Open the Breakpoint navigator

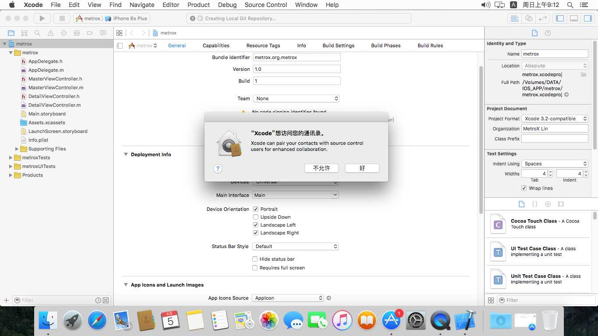(x=90, y=33)
